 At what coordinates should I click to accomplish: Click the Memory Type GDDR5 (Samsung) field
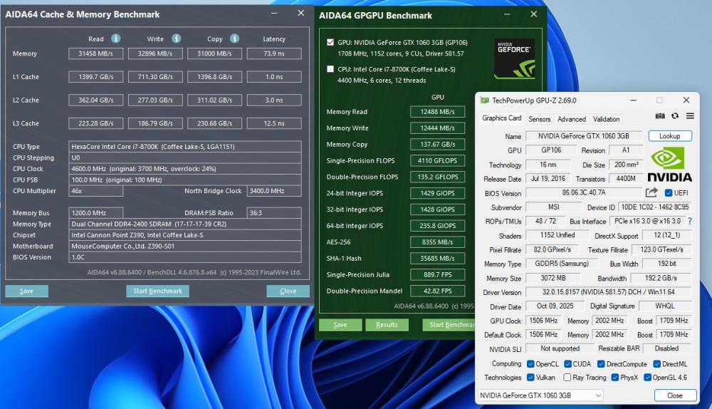click(562, 264)
